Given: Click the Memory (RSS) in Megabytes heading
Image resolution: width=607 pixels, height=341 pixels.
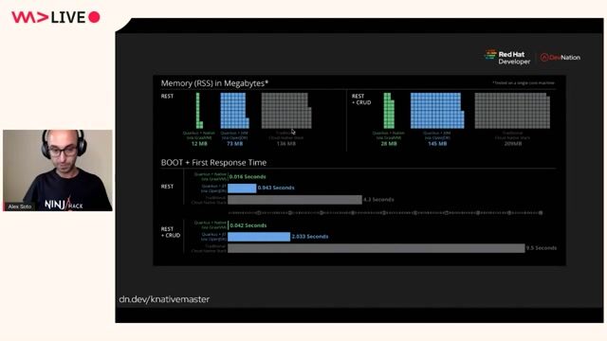Looking at the screenshot, I should point(214,83).
